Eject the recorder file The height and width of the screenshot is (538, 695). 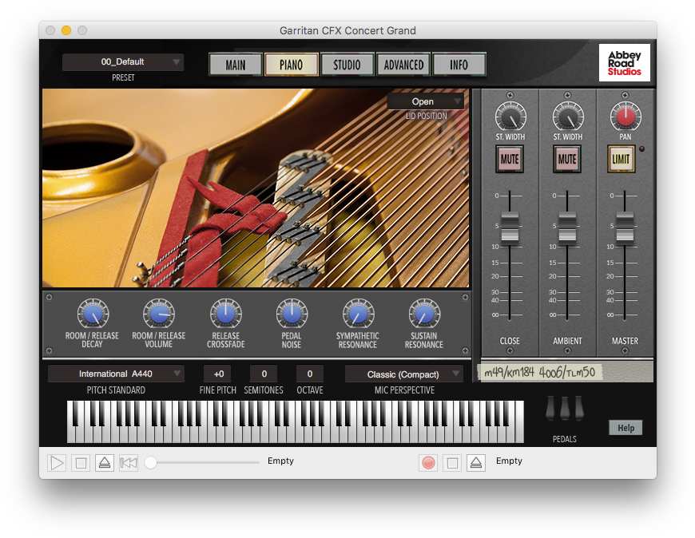(476, 463)
